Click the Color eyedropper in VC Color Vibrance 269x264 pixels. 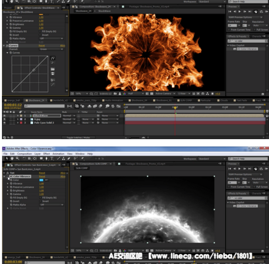[46, 180]
